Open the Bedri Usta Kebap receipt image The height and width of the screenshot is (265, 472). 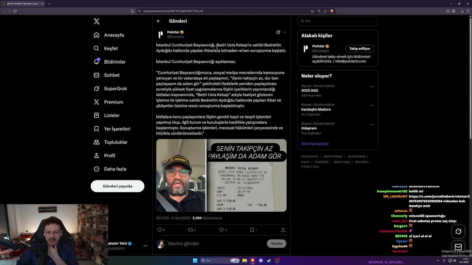(x=247, y=175)
